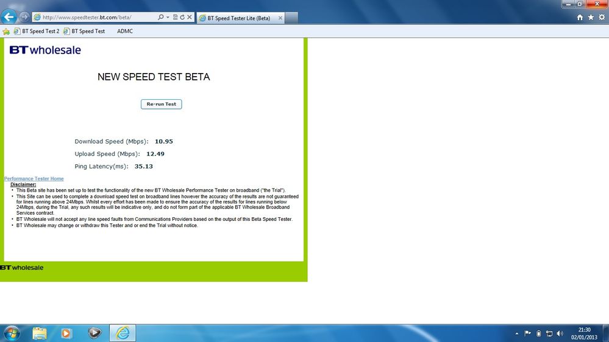Refresh the page with the reload icon

click(x=182, y=17)
